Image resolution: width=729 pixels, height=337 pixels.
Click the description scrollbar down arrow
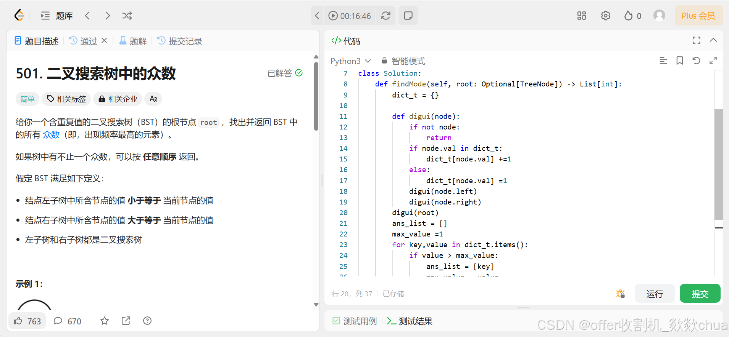(316, 305)
